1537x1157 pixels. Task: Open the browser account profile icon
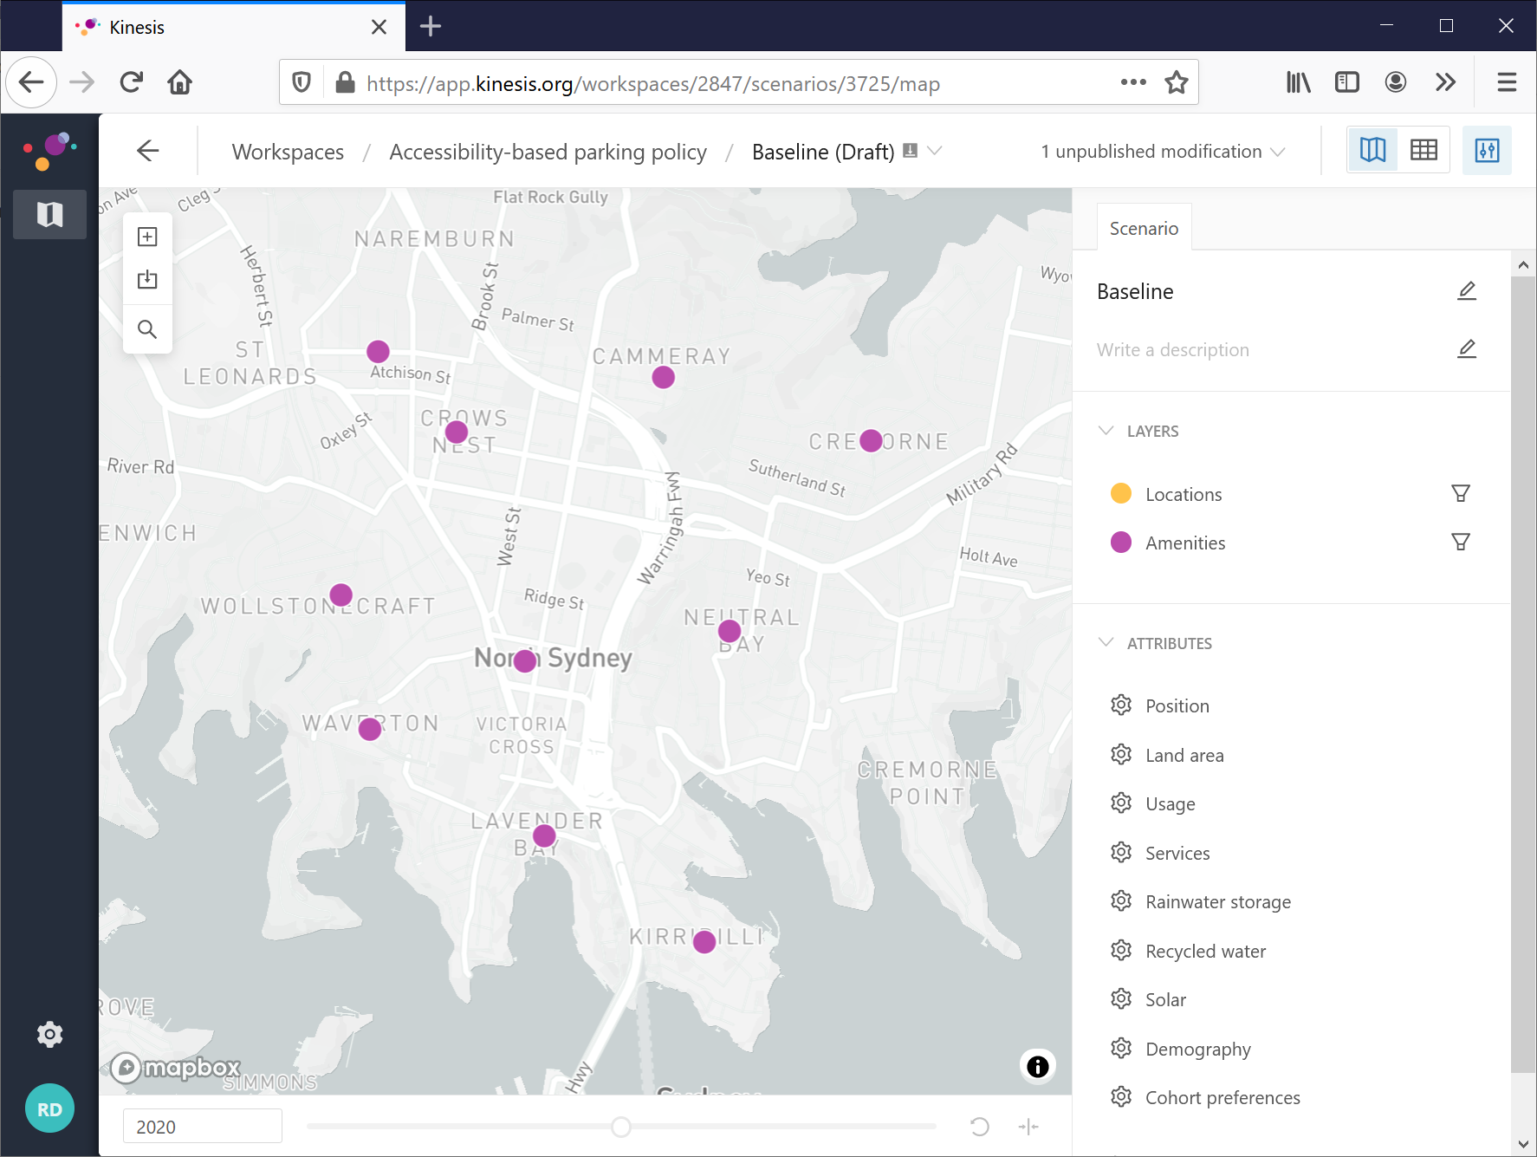pyautogui.click(x=1395, y=82)
